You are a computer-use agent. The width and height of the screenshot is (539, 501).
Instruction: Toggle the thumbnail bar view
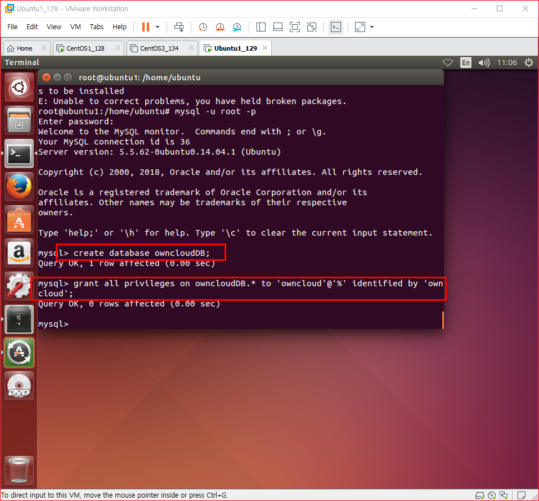click(278, 27)
